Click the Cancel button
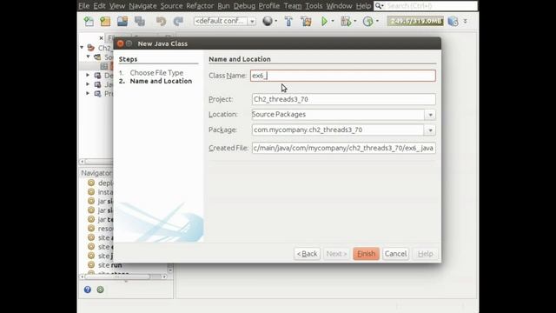Screen dimensions: 556x313 [396, 254]
